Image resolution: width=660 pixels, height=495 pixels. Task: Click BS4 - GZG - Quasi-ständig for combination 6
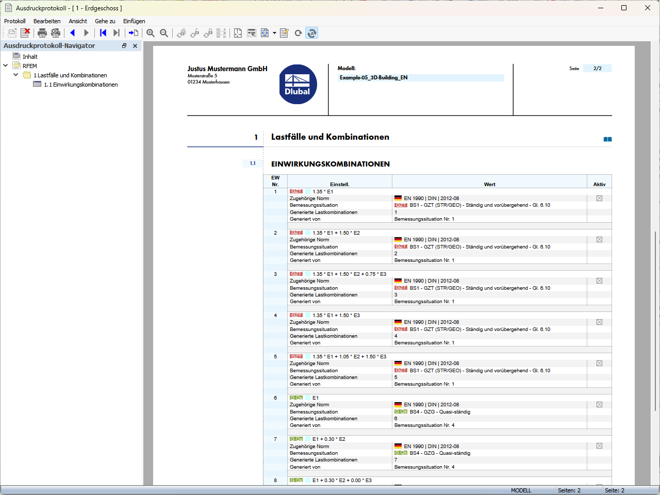[x=440, y=412]
